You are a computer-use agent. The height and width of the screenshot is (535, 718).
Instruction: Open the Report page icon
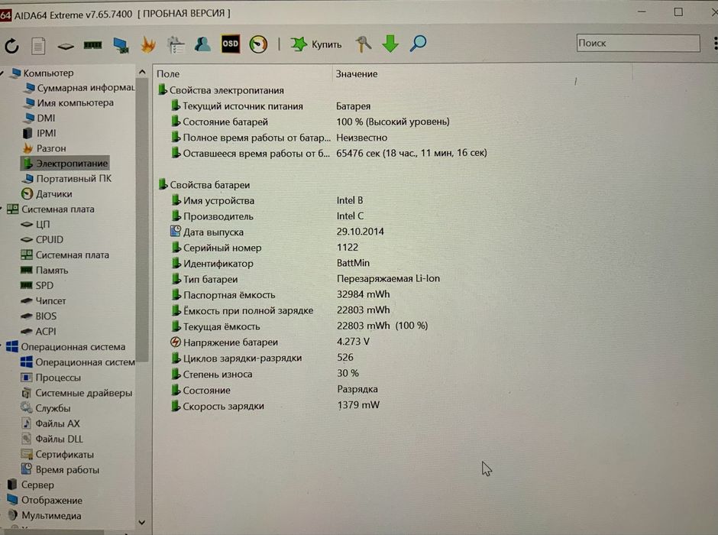point(38,45)
